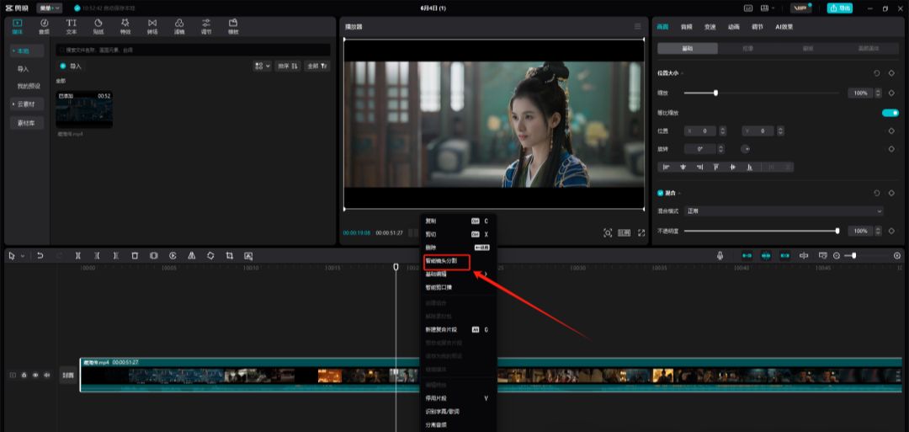Click the 缩放 scale slider handle
The image size is (909, 432).
tap(715, 93)
